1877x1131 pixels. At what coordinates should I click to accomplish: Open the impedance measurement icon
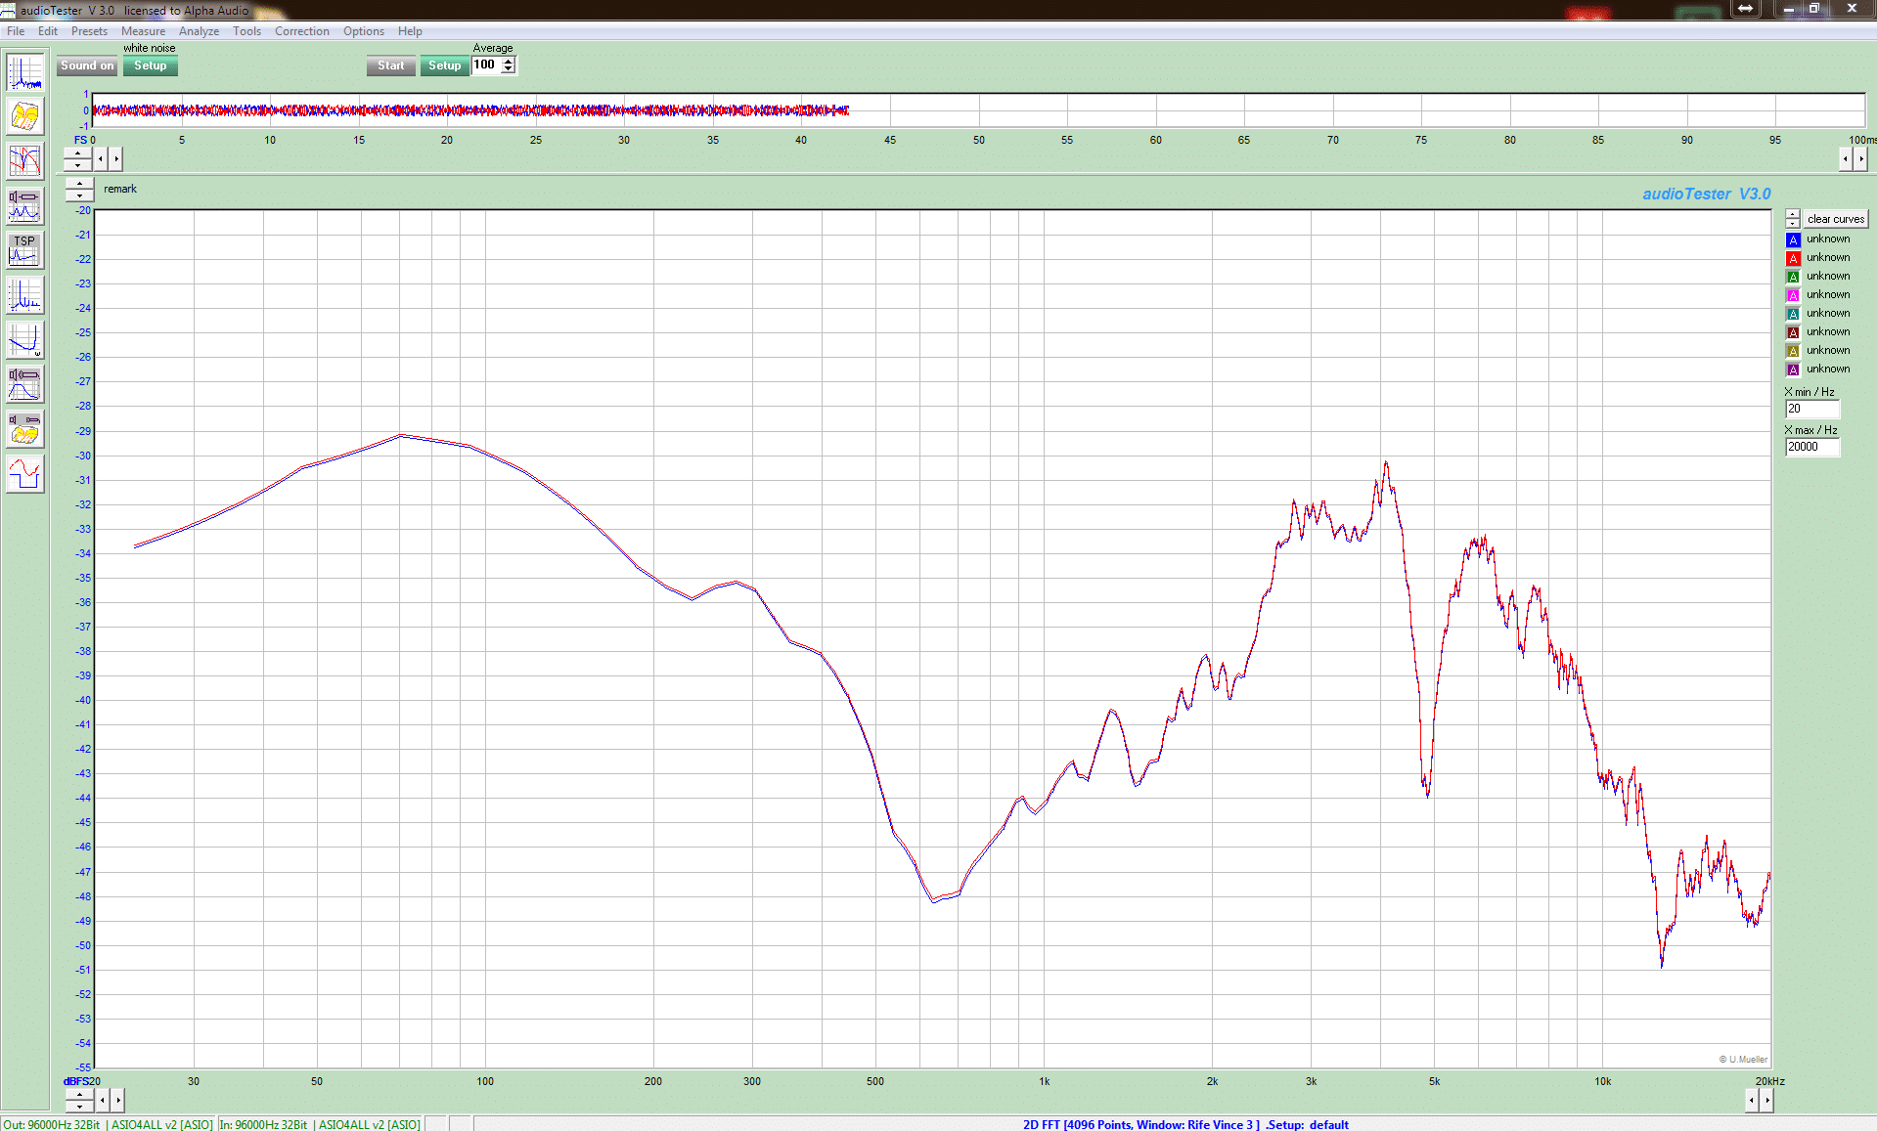coord(25,206)
